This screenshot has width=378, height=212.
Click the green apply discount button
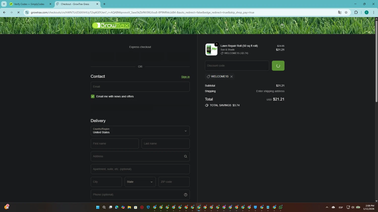click(x=278, y=66)
